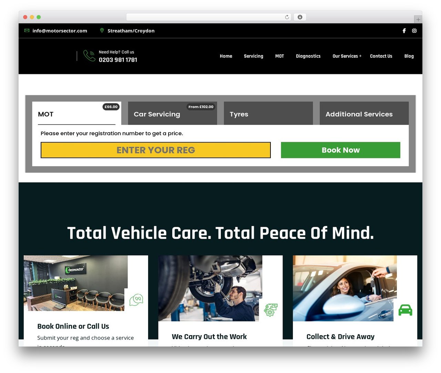Click the 'Need Help? Call us' text
This screenshot has height=373, width=441.
[116, 52]
